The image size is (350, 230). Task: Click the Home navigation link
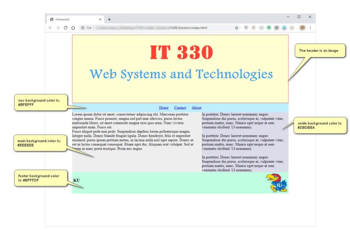click(164, 107)
